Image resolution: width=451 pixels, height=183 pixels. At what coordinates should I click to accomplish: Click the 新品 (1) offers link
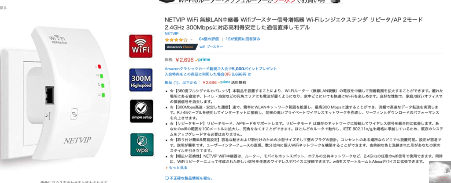pos(182,83)
